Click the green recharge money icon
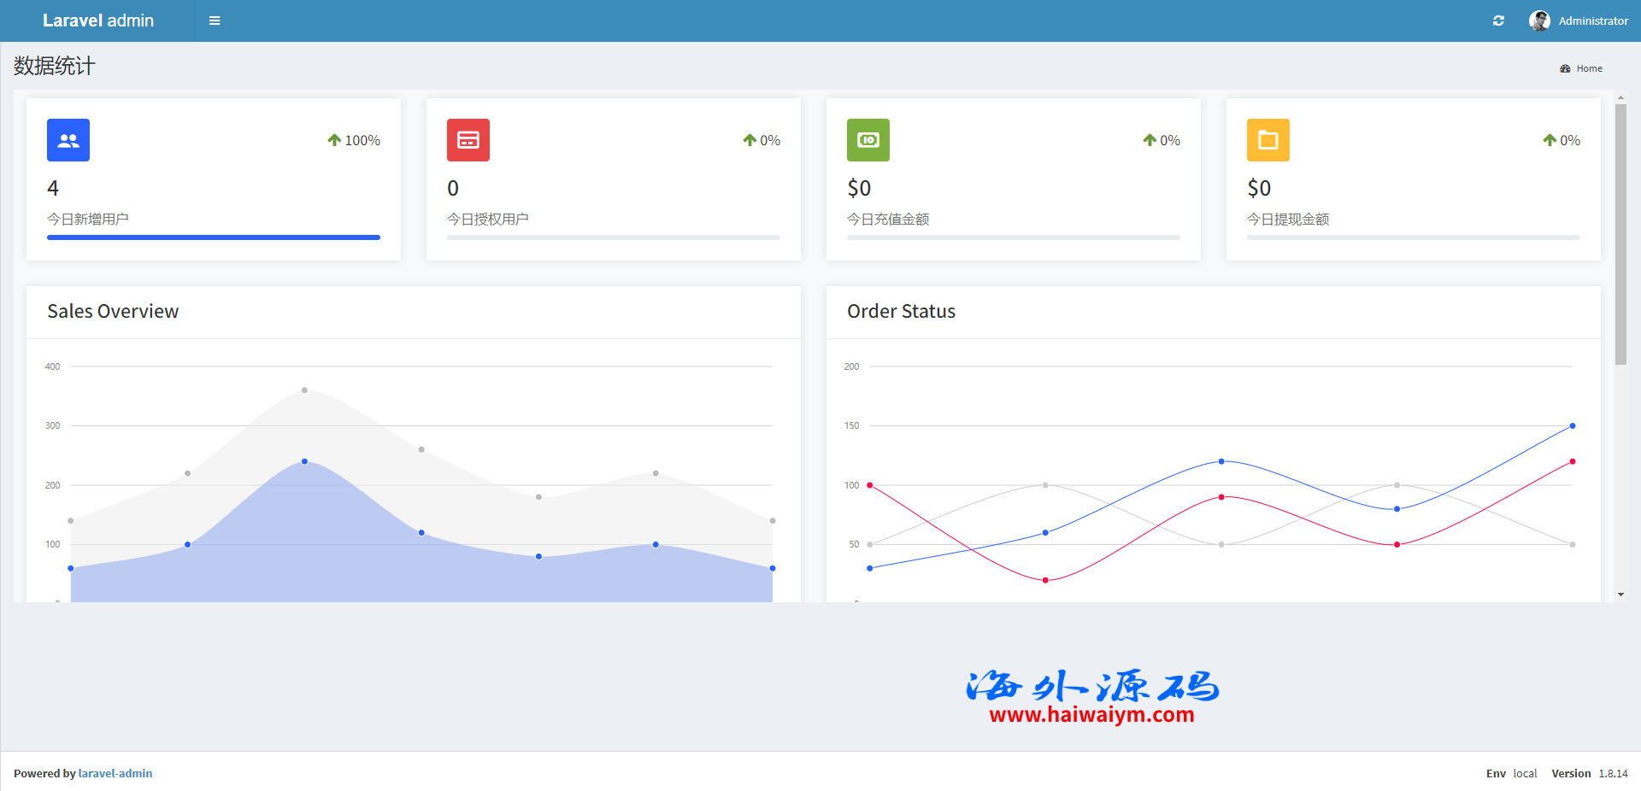The image size is (1641, 791). [868, 140]
